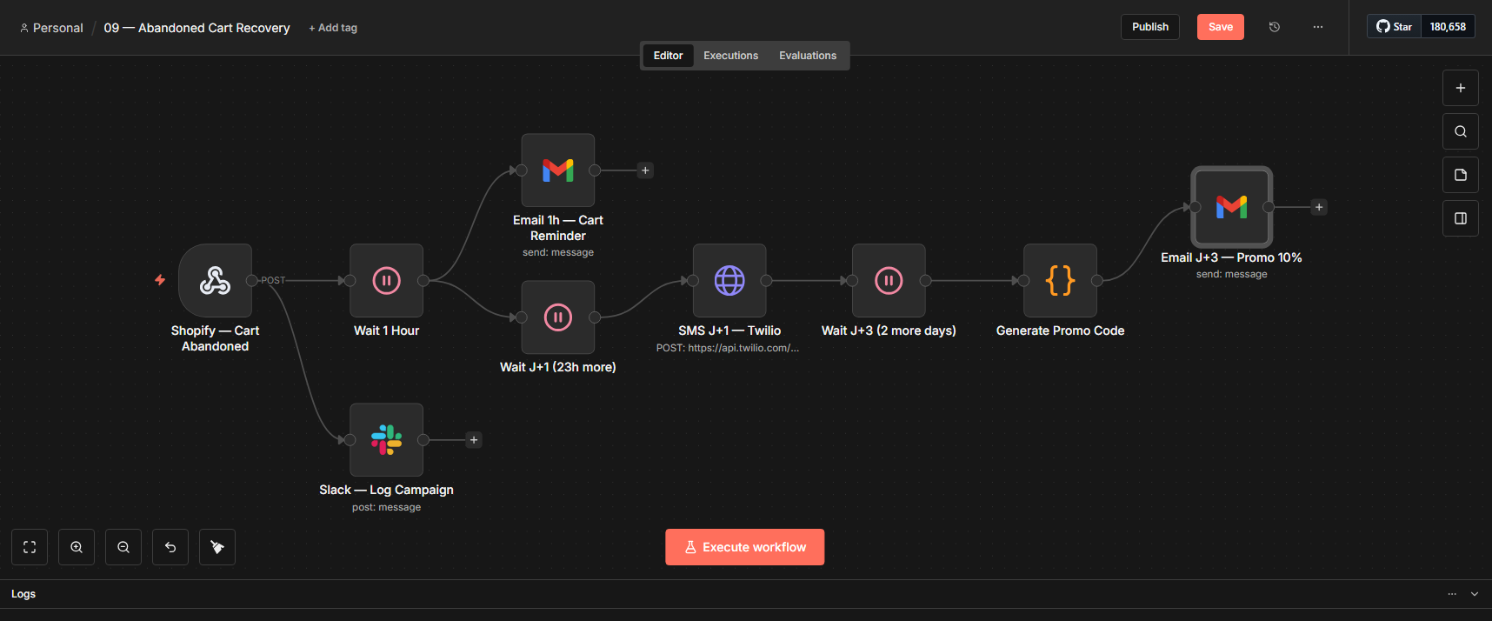Click the 180,658 star count

1448,27
